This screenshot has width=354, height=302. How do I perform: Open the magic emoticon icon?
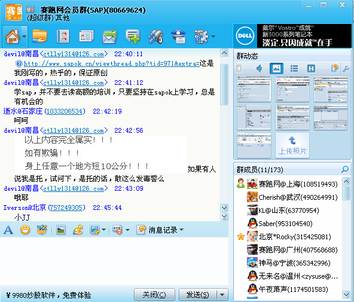(x=42, y=230)
